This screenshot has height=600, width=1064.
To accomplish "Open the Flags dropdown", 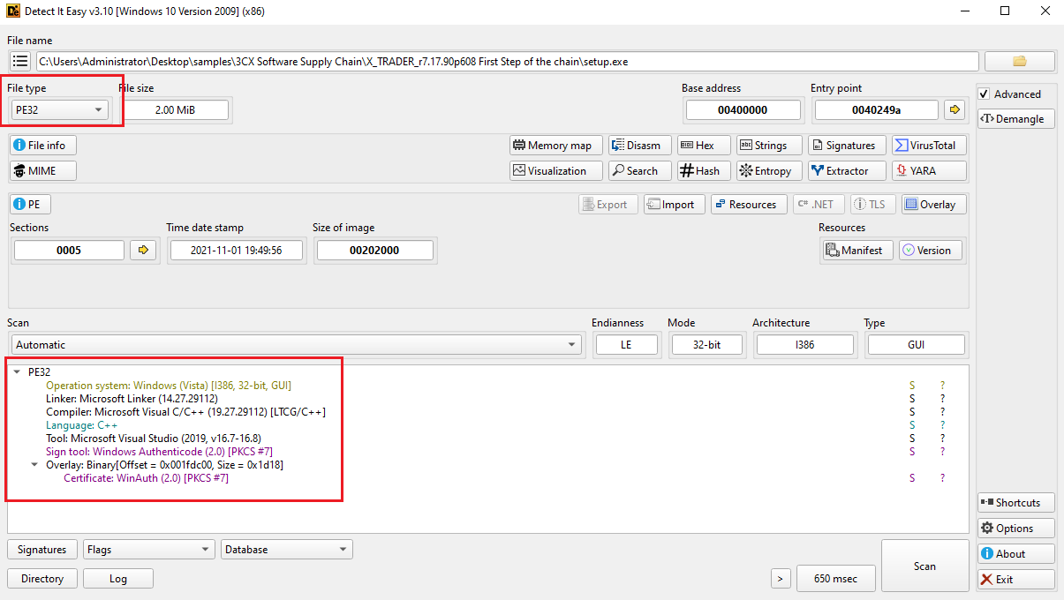I will [149, 550].
